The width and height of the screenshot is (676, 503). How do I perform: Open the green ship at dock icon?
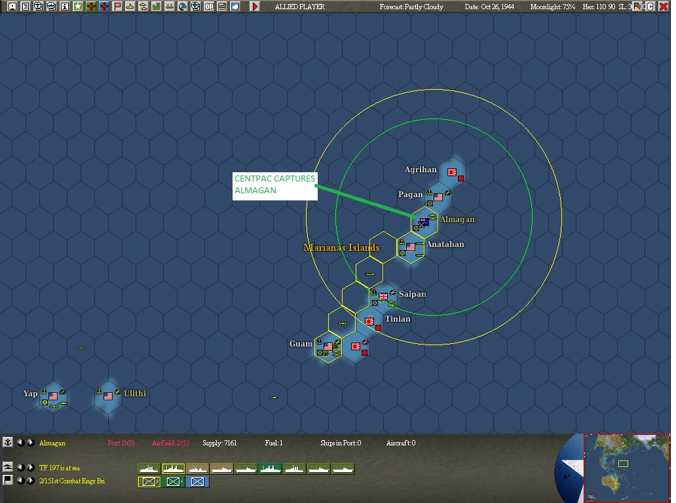tap(170, 7)
